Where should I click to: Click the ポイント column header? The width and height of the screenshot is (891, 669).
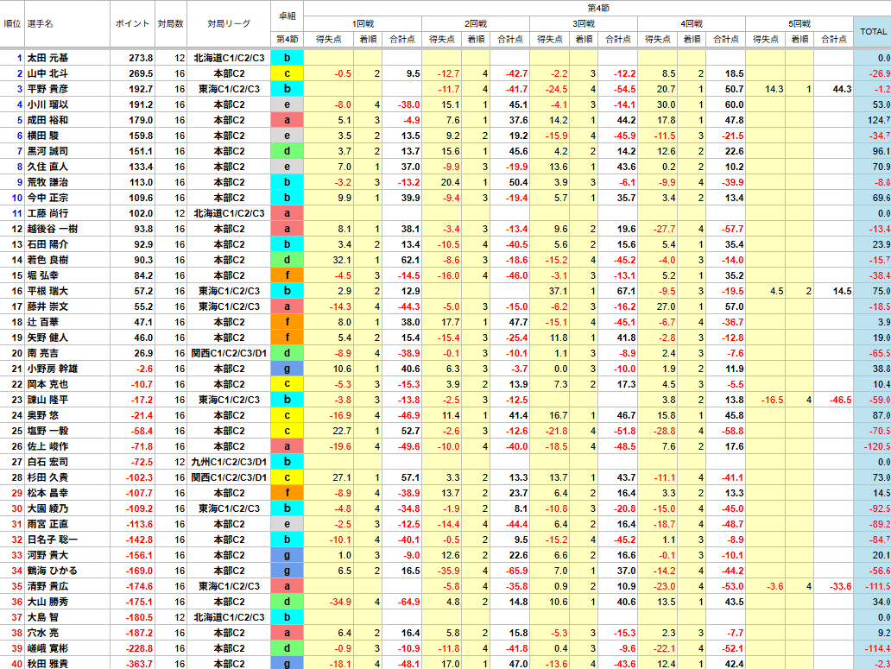coord(132,24)
